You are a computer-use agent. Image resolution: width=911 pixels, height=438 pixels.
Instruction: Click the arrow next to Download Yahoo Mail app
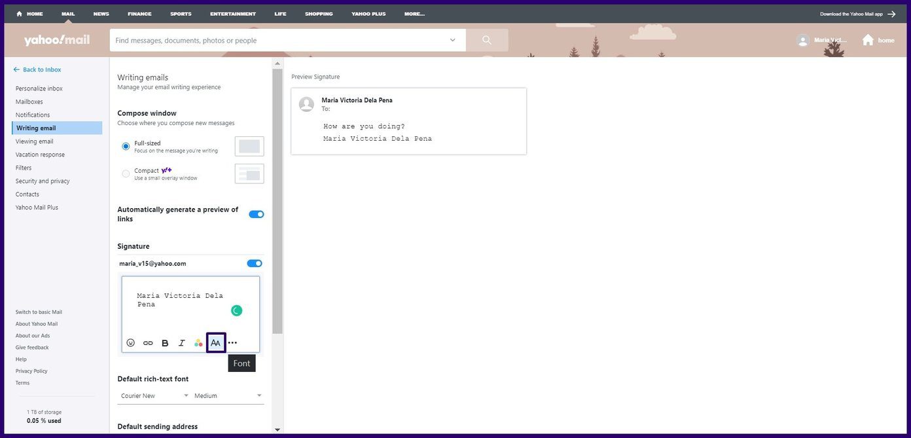pyautogui.click(x=891, y=14)
